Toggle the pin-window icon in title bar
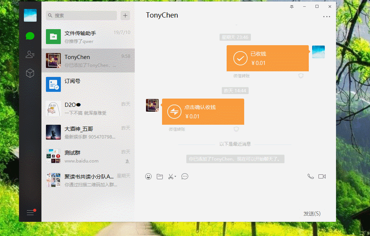This screenshot has height=236, width=370. tap(292, 6)
